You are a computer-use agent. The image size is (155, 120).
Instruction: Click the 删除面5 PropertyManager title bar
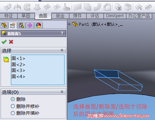click(33, 34)
